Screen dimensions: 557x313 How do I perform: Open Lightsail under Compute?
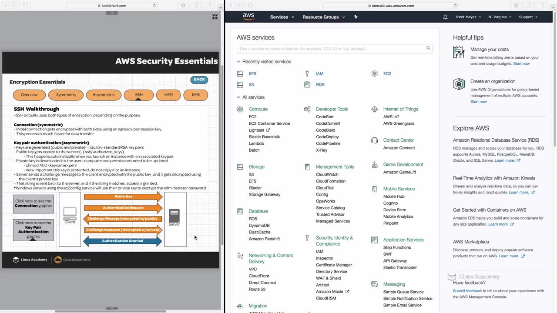tap(256, 130)
